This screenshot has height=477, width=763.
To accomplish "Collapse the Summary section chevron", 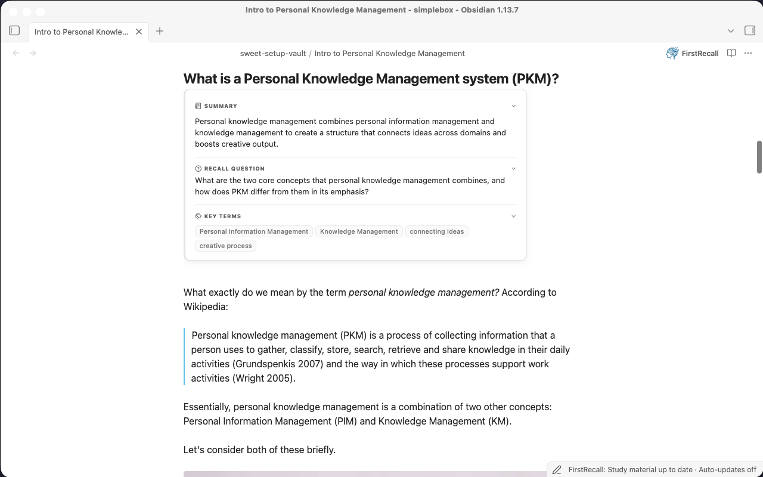I will point(513,106).
